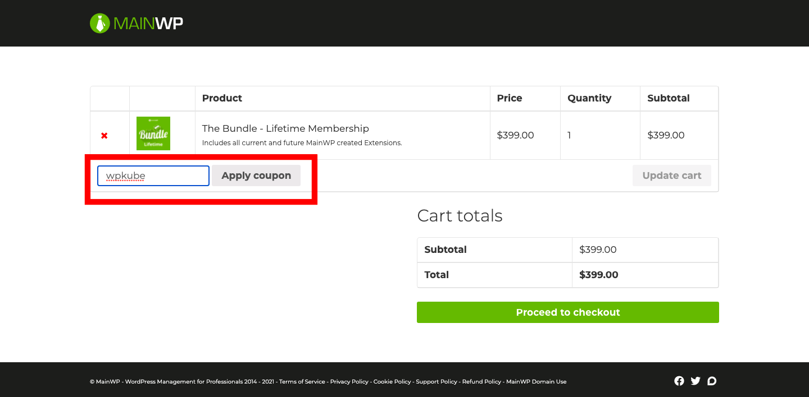Screen dimensions: 809x397
Task: Click the copyright MainWP footer text
Action: pyautogui.click(x=182, y=382)
